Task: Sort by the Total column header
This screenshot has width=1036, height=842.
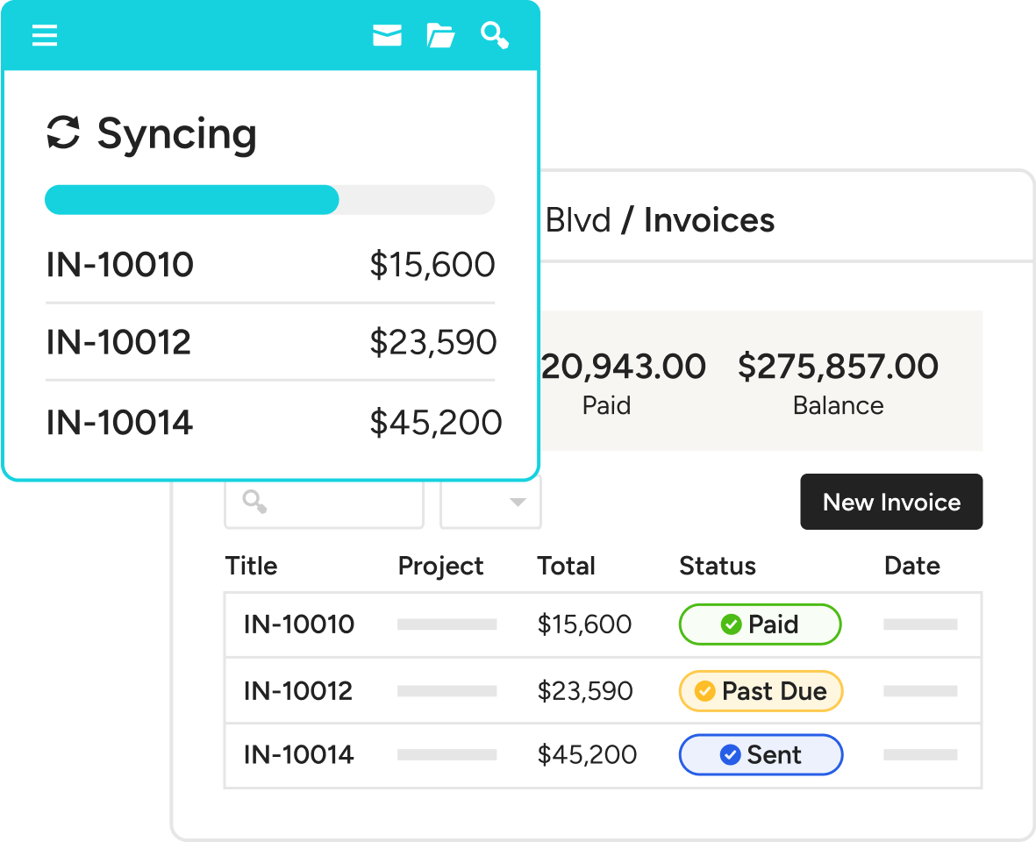Action: (x=566, y=567)
